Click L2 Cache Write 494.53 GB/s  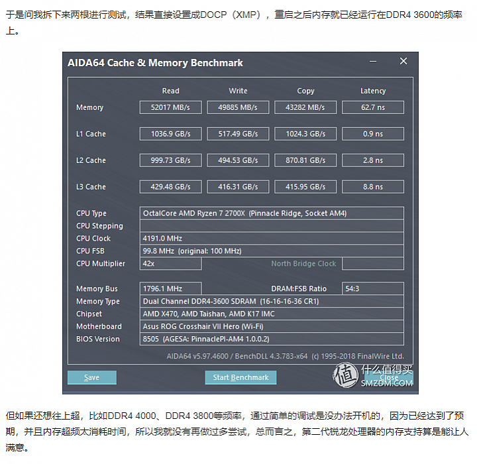click(238, 160)
